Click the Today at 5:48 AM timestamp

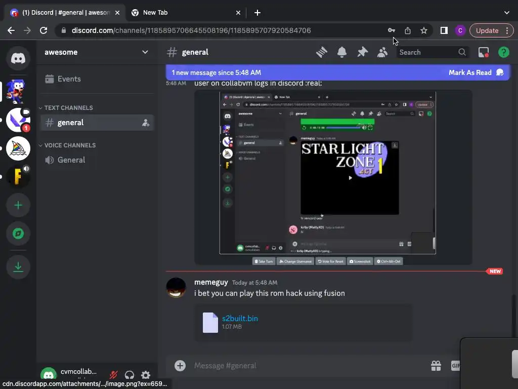(255, 283)
